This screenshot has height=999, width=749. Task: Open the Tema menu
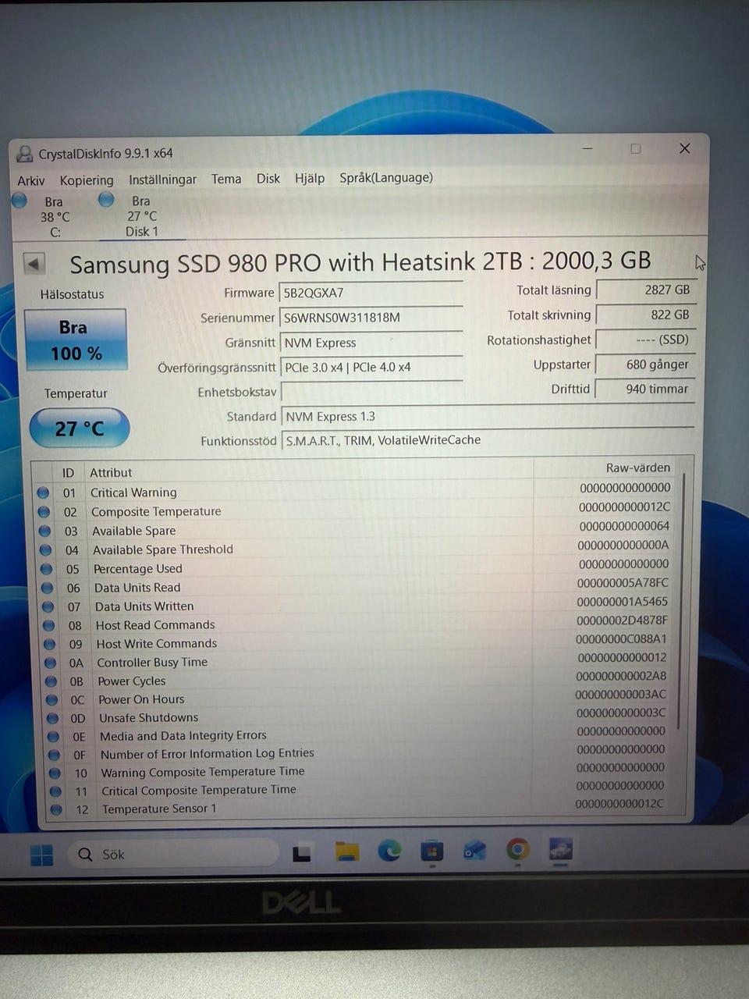tap(226, 179)
